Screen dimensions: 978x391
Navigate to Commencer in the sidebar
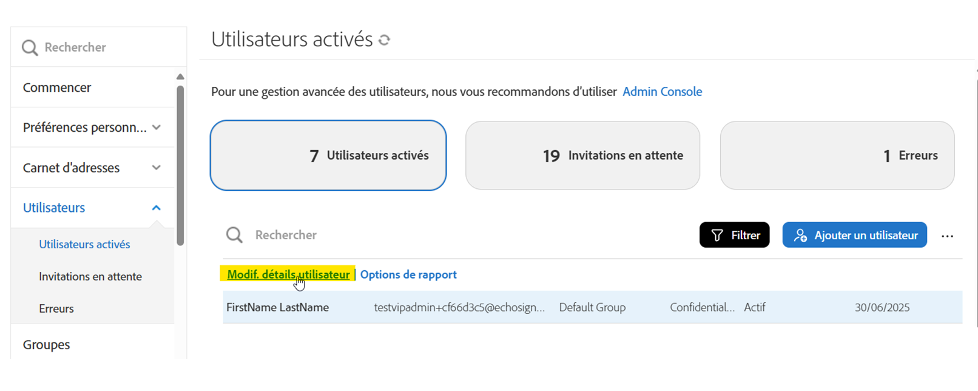56,87
